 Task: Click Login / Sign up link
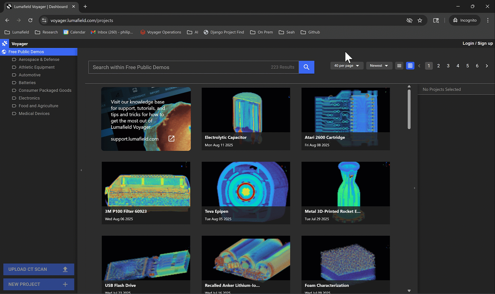coord(478,43)
